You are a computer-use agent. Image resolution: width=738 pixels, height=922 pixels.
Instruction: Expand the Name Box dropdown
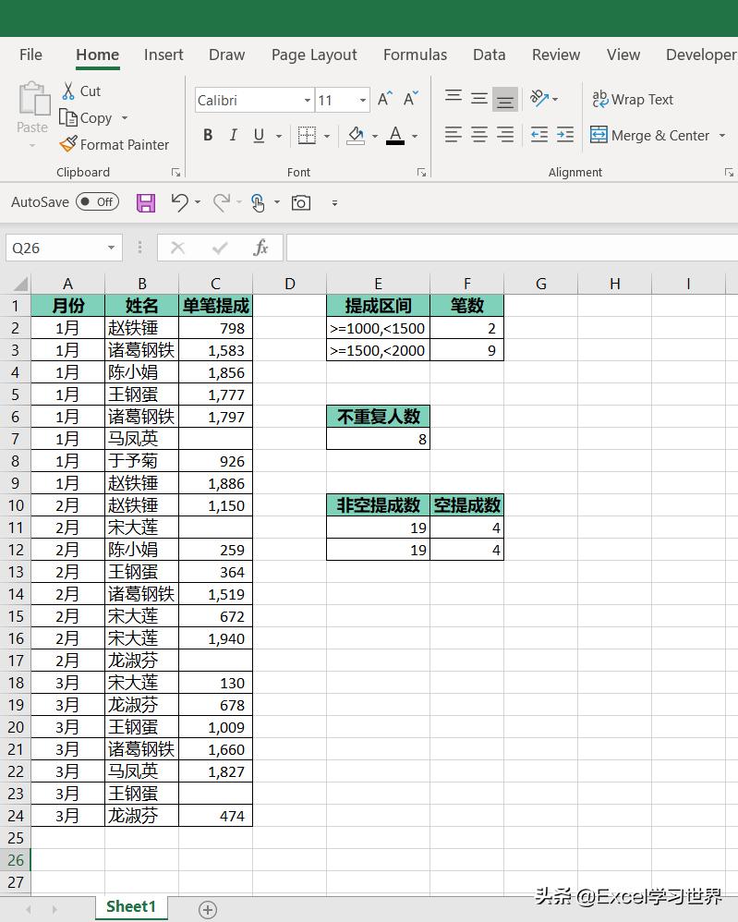click(x=111, y=249)
